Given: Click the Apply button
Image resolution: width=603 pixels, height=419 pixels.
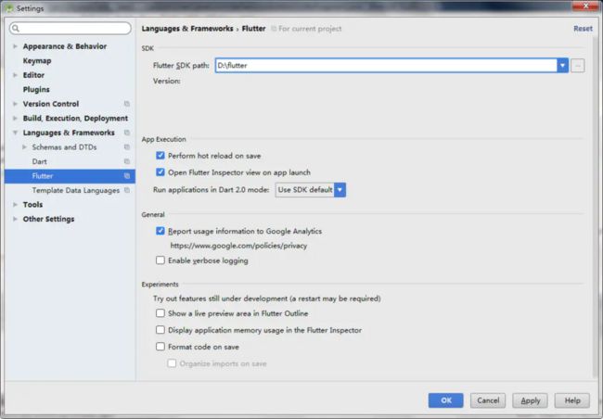Looking at the screenshot, I should tap(530, 400).
